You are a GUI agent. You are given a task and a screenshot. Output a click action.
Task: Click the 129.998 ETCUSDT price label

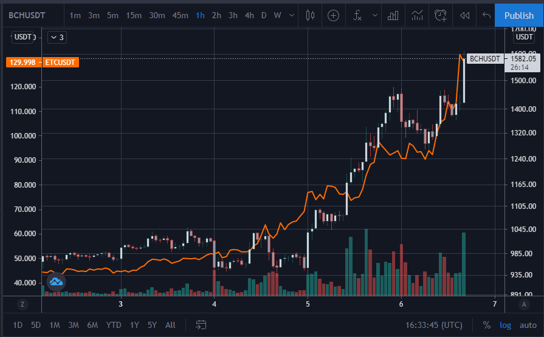tap(22, 63)
